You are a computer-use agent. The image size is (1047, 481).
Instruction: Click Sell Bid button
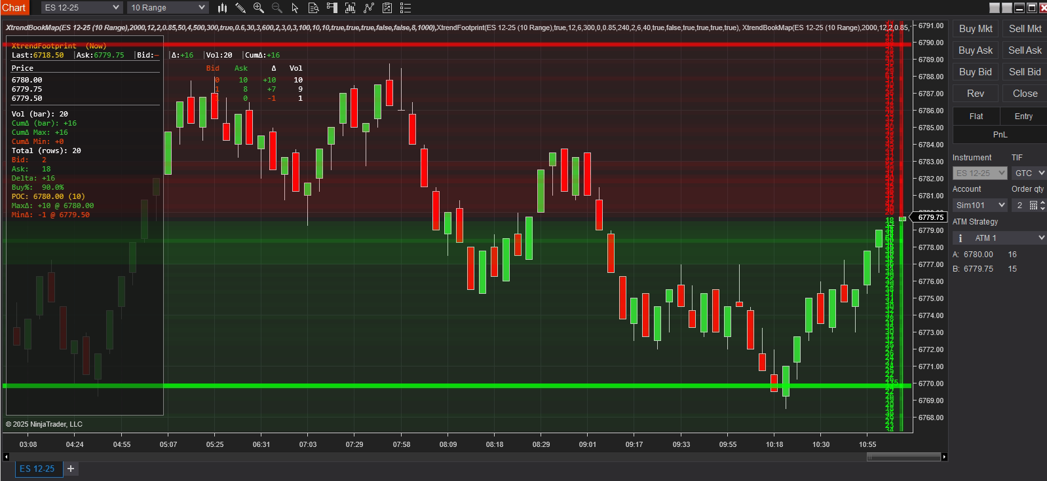point(1025,72)
